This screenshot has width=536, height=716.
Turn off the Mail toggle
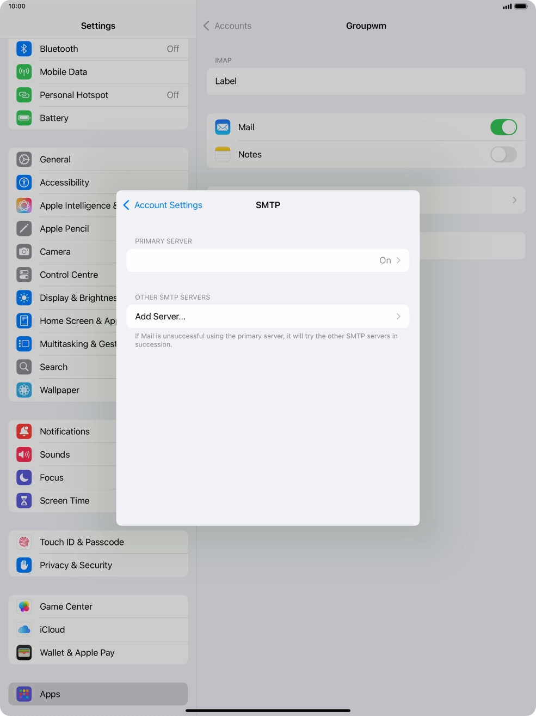(x=503, y=128)
